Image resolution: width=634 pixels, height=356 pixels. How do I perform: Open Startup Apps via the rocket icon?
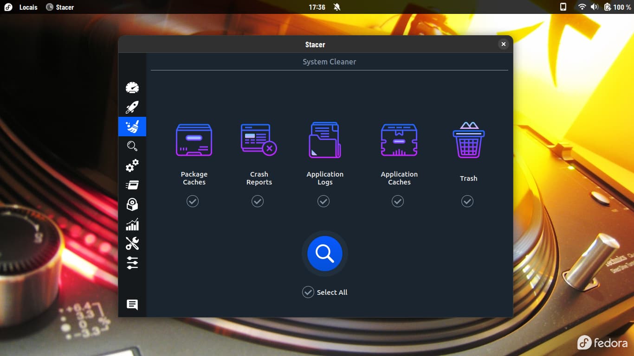pos(132,107)
